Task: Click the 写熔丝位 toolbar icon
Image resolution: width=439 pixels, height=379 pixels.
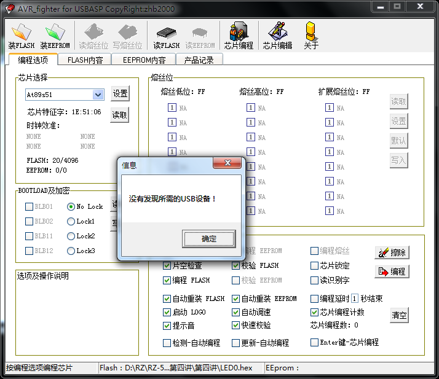Action: (x=128, y=36)
